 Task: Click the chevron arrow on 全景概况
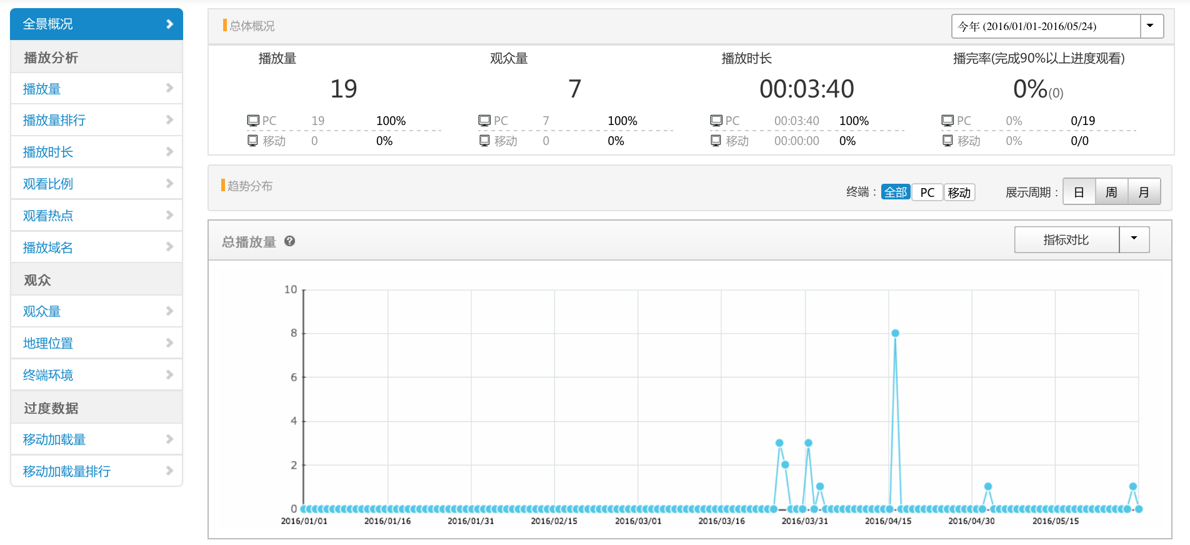(x=169, y=24)
